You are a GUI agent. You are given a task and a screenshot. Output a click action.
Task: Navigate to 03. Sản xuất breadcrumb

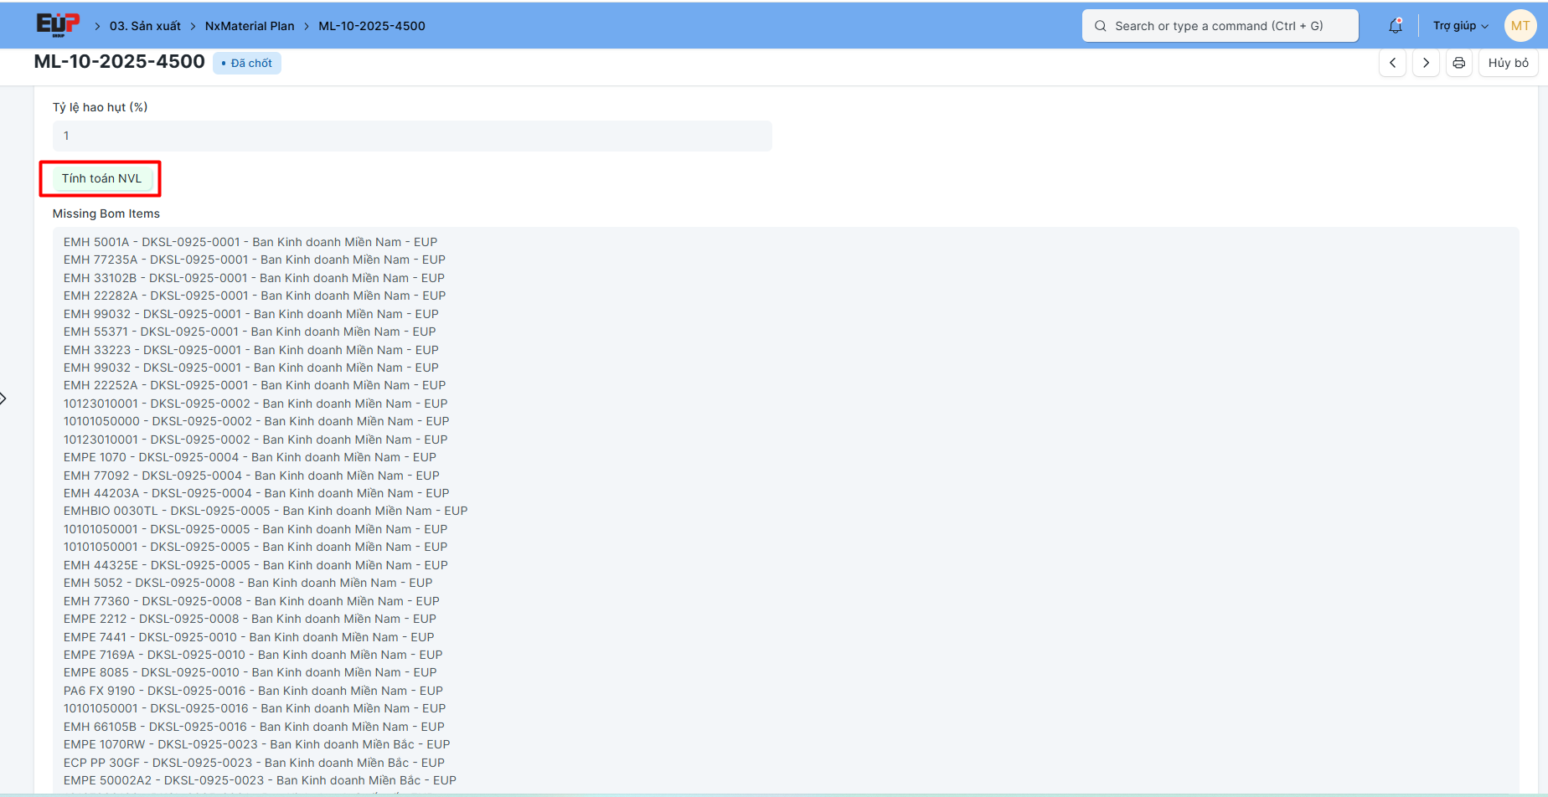click(145, 26)
